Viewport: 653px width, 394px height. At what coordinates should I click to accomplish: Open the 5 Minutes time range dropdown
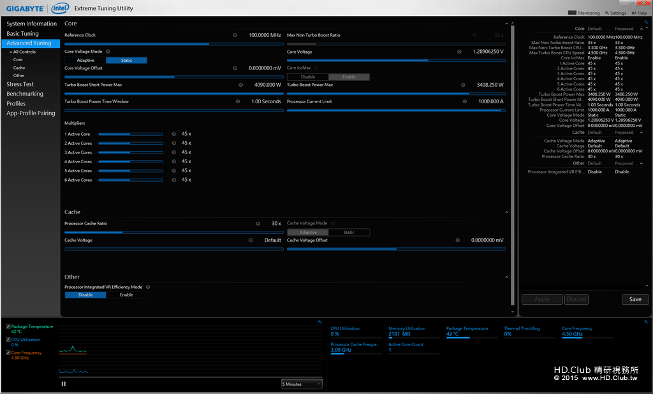click(x=302, y=384)
